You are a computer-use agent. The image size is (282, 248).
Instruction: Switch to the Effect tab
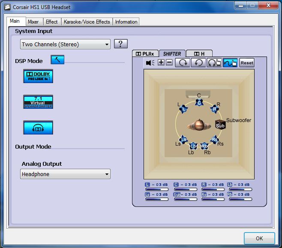(x=51, y=22)
